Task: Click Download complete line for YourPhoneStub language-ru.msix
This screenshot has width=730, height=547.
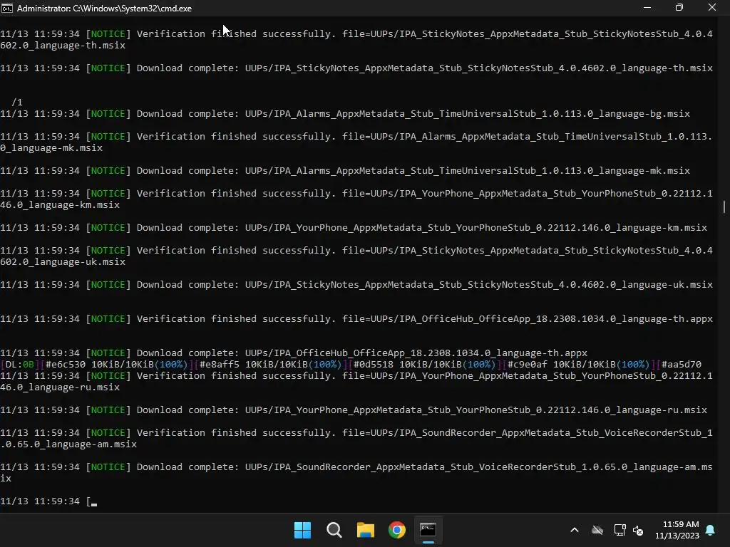Action: [x=354, y=410]
